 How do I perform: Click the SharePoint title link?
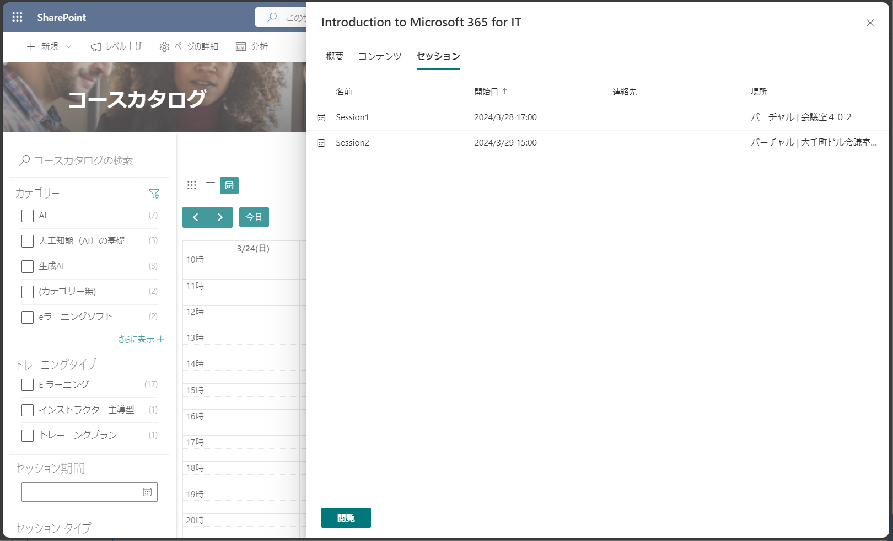[62, 18]
